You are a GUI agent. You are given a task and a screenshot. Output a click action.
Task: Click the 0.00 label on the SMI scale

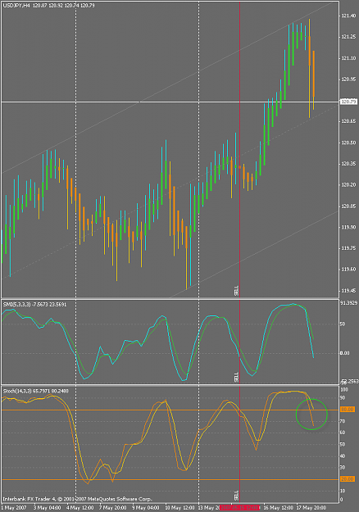pos(344,353)
